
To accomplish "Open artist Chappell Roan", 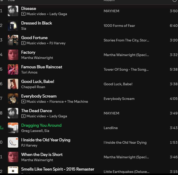I will [33, 87].
